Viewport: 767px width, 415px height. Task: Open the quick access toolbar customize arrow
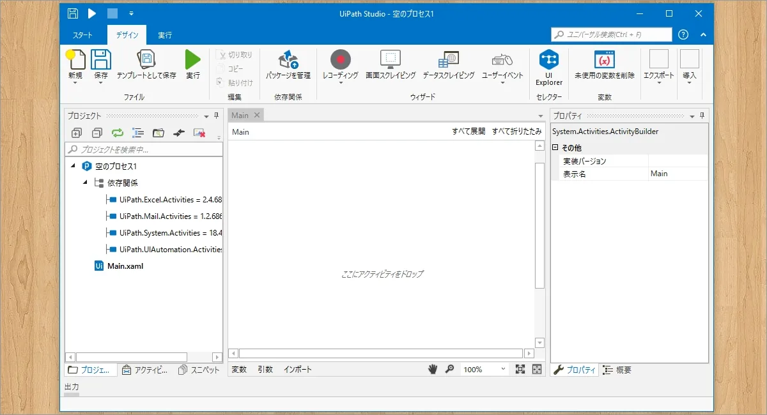131,13
